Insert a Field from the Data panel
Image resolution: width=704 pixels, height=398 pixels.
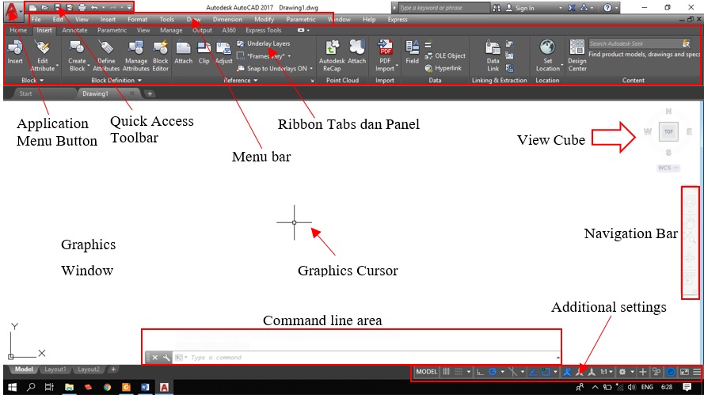coord(412,52)
